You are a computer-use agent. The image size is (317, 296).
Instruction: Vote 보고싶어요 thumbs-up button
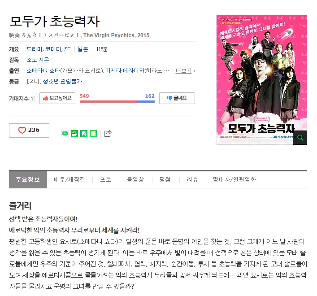click(x=57, y=98)
